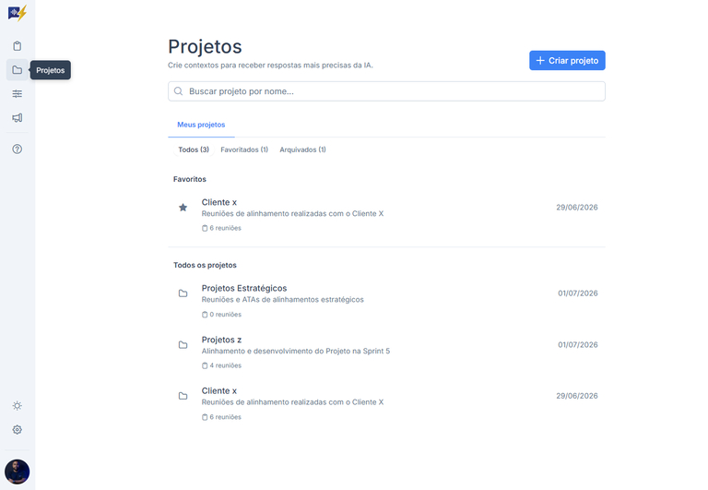This screenshot has height=490, width=708.
Task: Click the 4 reuniões count
Action: (221, 365)
